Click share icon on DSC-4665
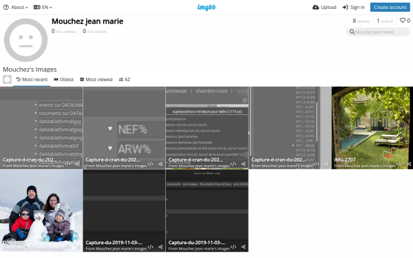Image resolution: width=413 pixels, height=258 pixels. click(77, 247)
